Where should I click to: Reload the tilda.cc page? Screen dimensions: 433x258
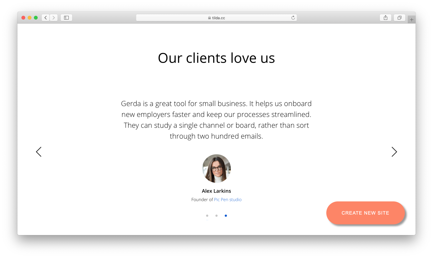pos(293,18)
